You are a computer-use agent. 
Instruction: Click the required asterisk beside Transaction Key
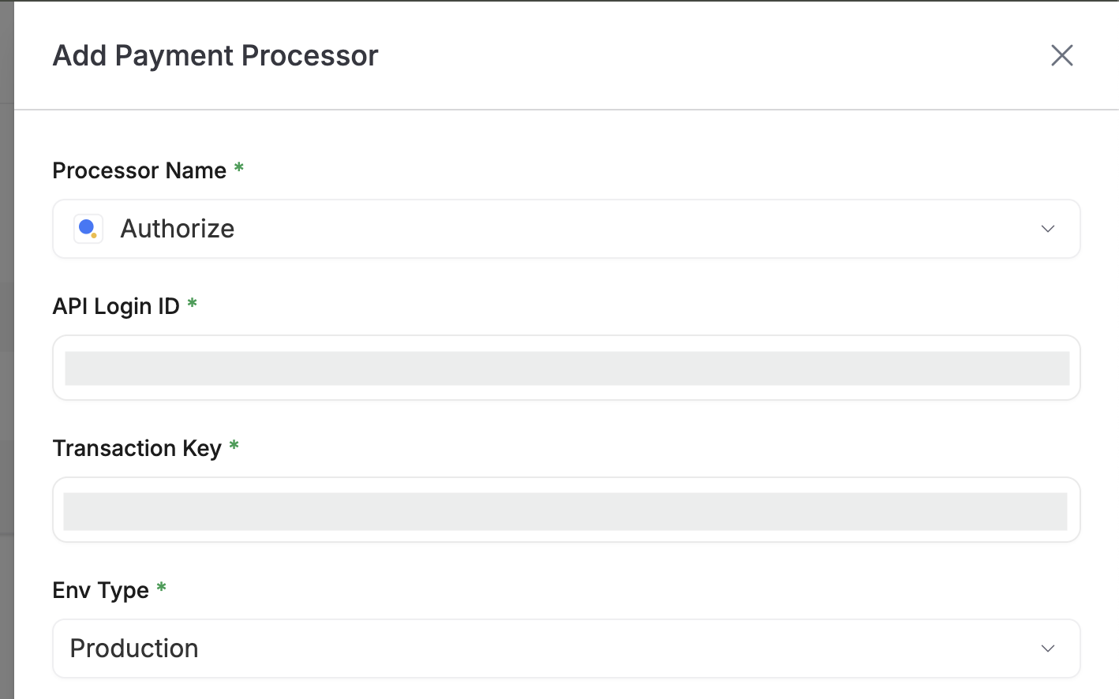pos(234,445)
